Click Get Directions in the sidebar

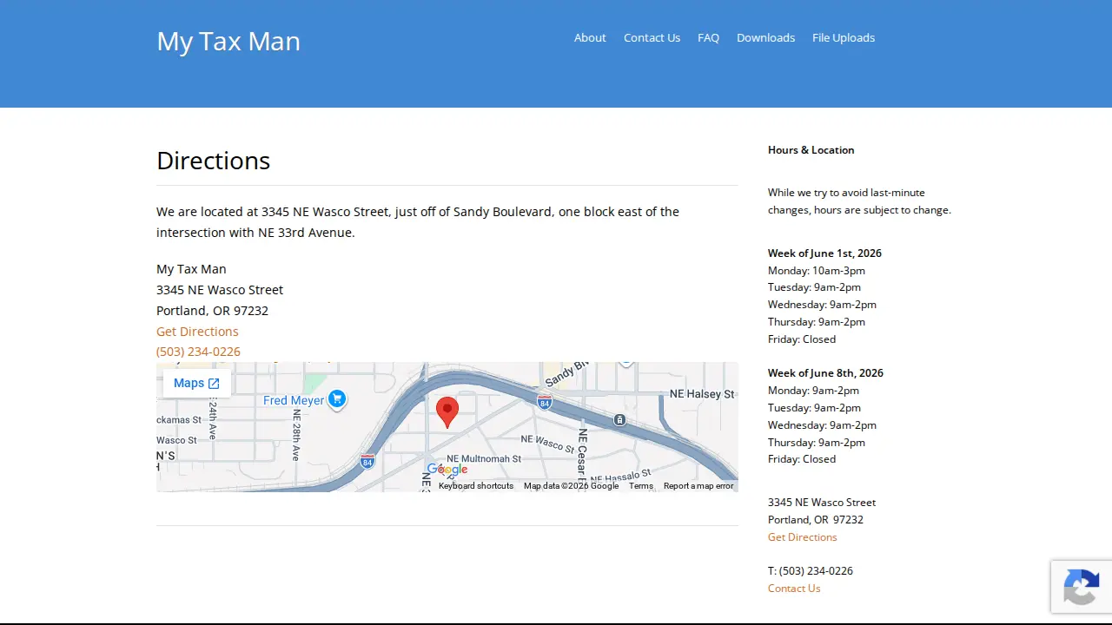[803, 536]
